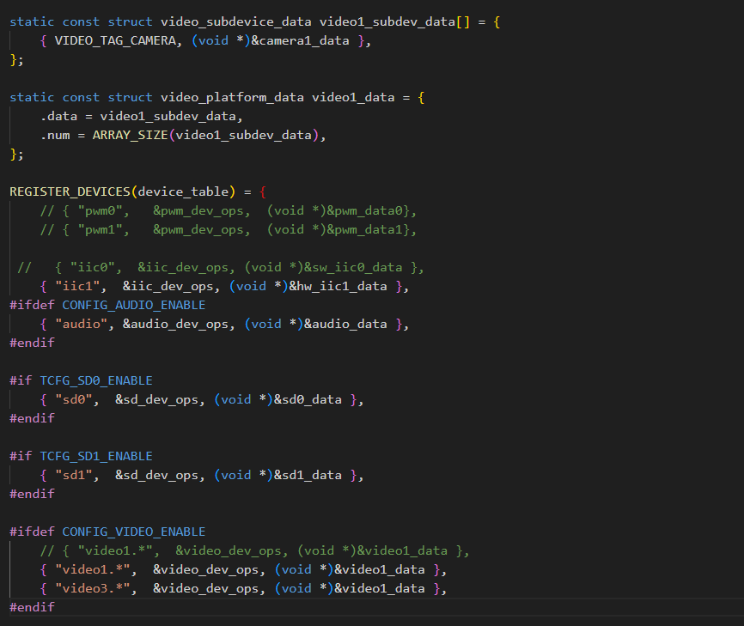Click the commented "iic0" string
Image resolution: width=744 pixels, height=626 pixels.
point(93,267)
